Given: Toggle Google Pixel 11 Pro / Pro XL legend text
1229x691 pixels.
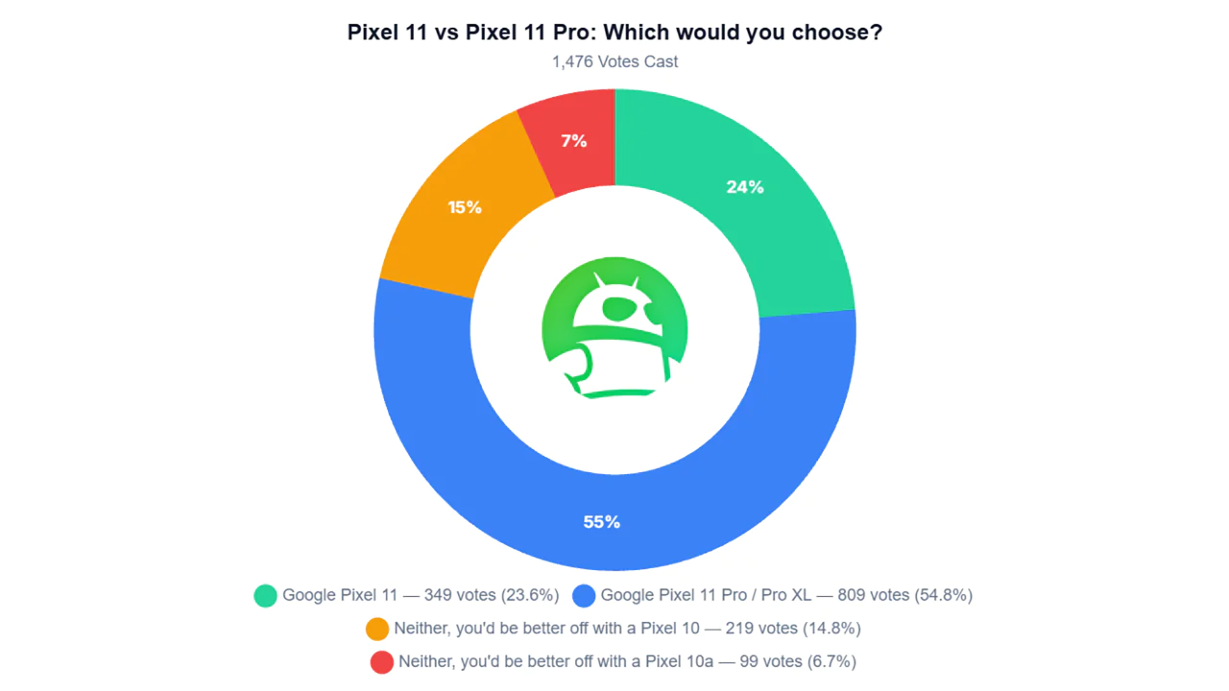Looking at the screenshot, I should 787,595.
